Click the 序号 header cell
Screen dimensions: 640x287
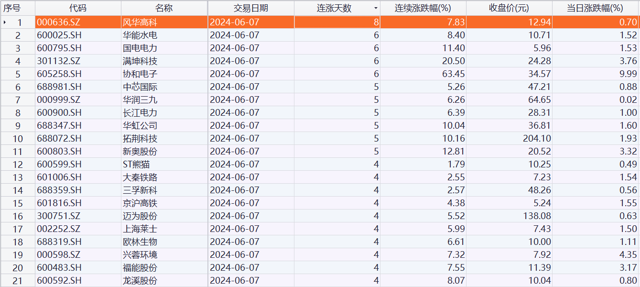pos(12,8)
